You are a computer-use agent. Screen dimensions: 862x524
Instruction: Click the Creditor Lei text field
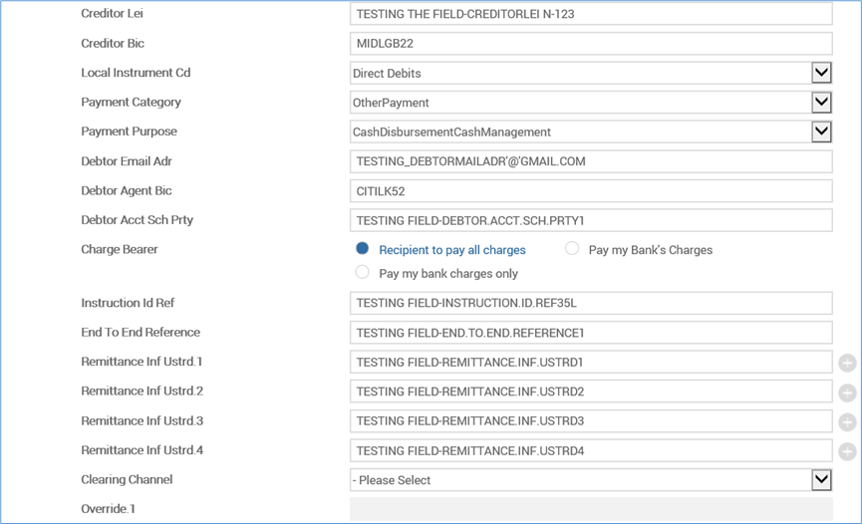tap(591, 15)
